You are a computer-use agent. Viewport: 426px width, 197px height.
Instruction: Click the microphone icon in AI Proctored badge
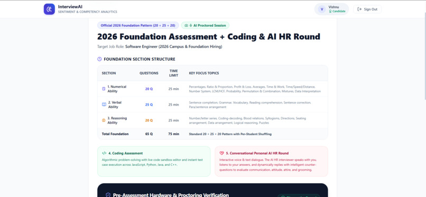click(191, 25)
